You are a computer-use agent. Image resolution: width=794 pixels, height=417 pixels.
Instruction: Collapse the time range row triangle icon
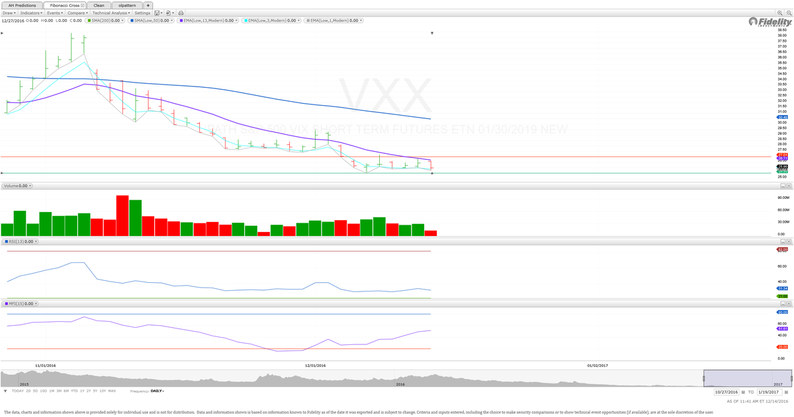pos(5,391)
